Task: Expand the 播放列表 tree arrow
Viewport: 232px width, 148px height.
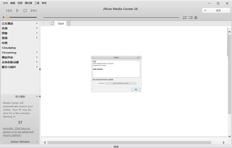Action: (37, 57)
